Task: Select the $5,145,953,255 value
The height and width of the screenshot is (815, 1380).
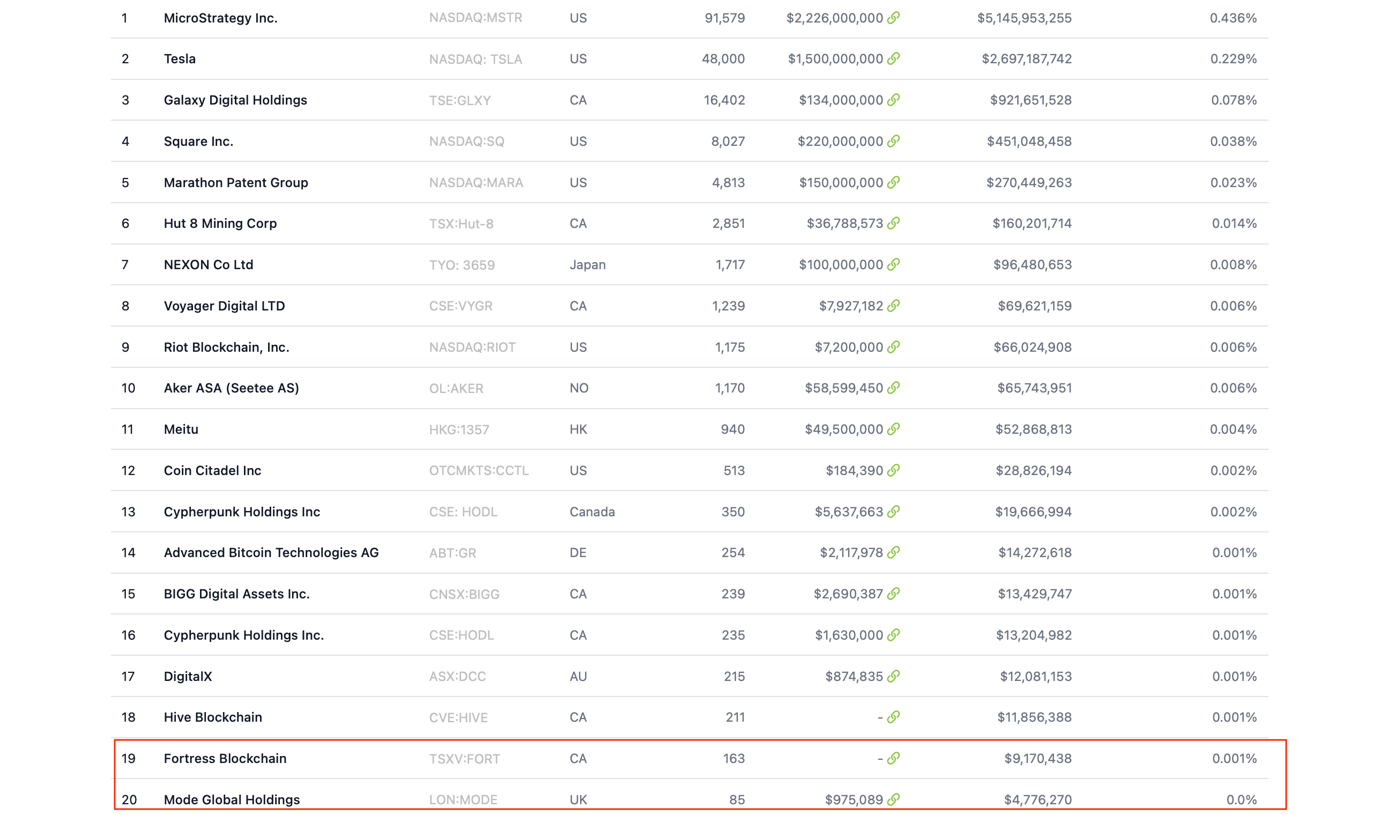Action: click(x=1024, y=18)
